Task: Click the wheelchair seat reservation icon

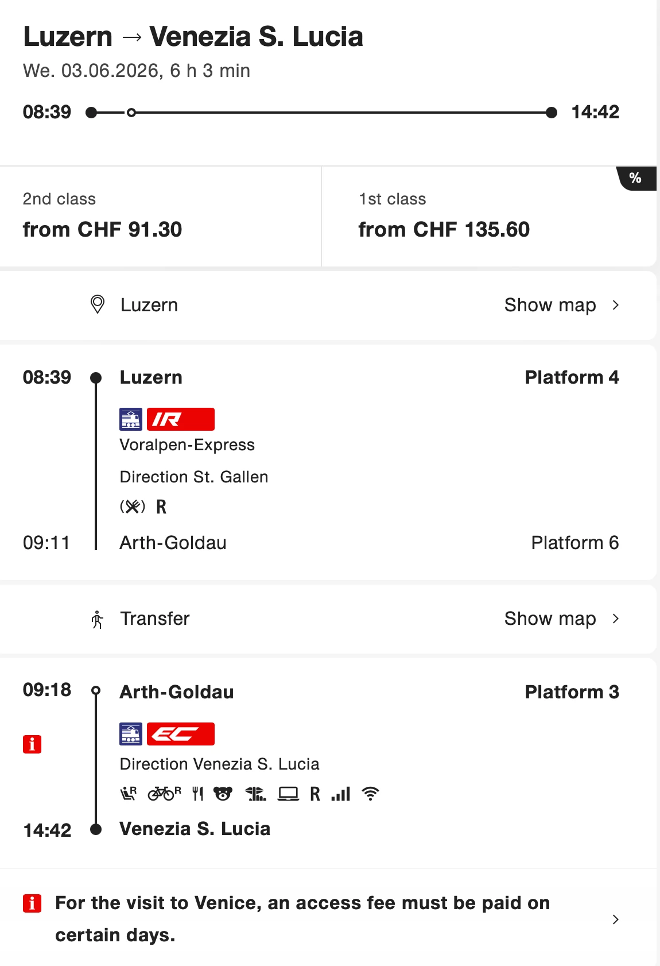Action: [x=129, y=794]
